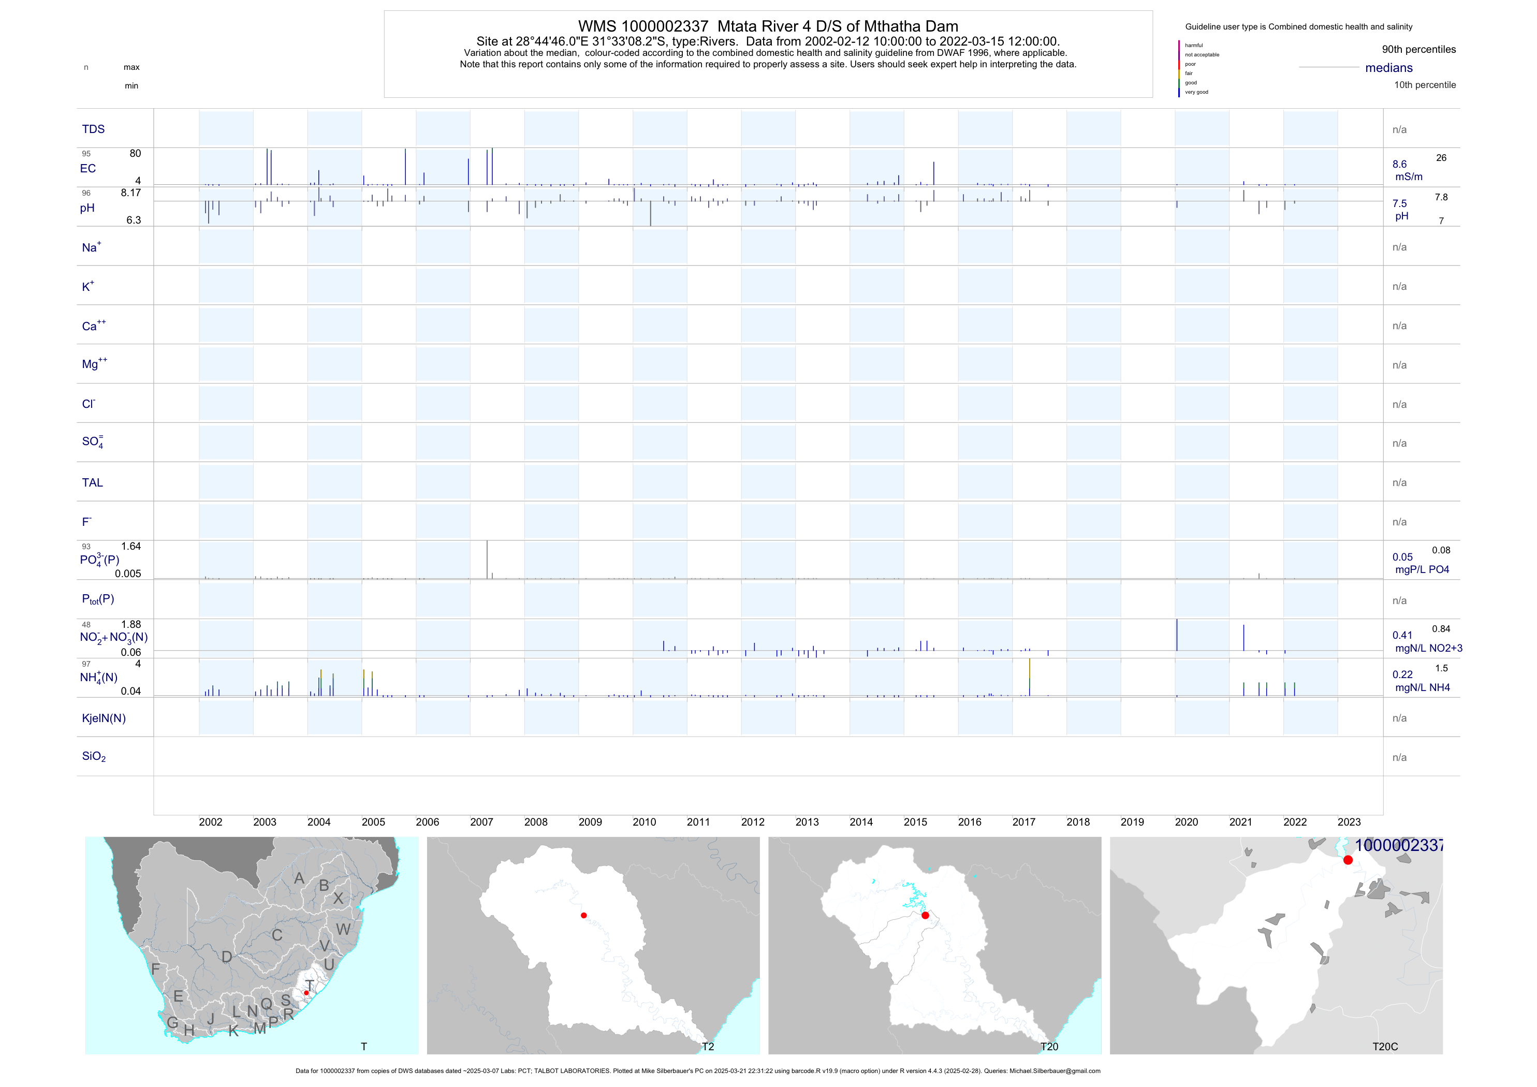Click the red site marker in T2 map

[584, 915]
